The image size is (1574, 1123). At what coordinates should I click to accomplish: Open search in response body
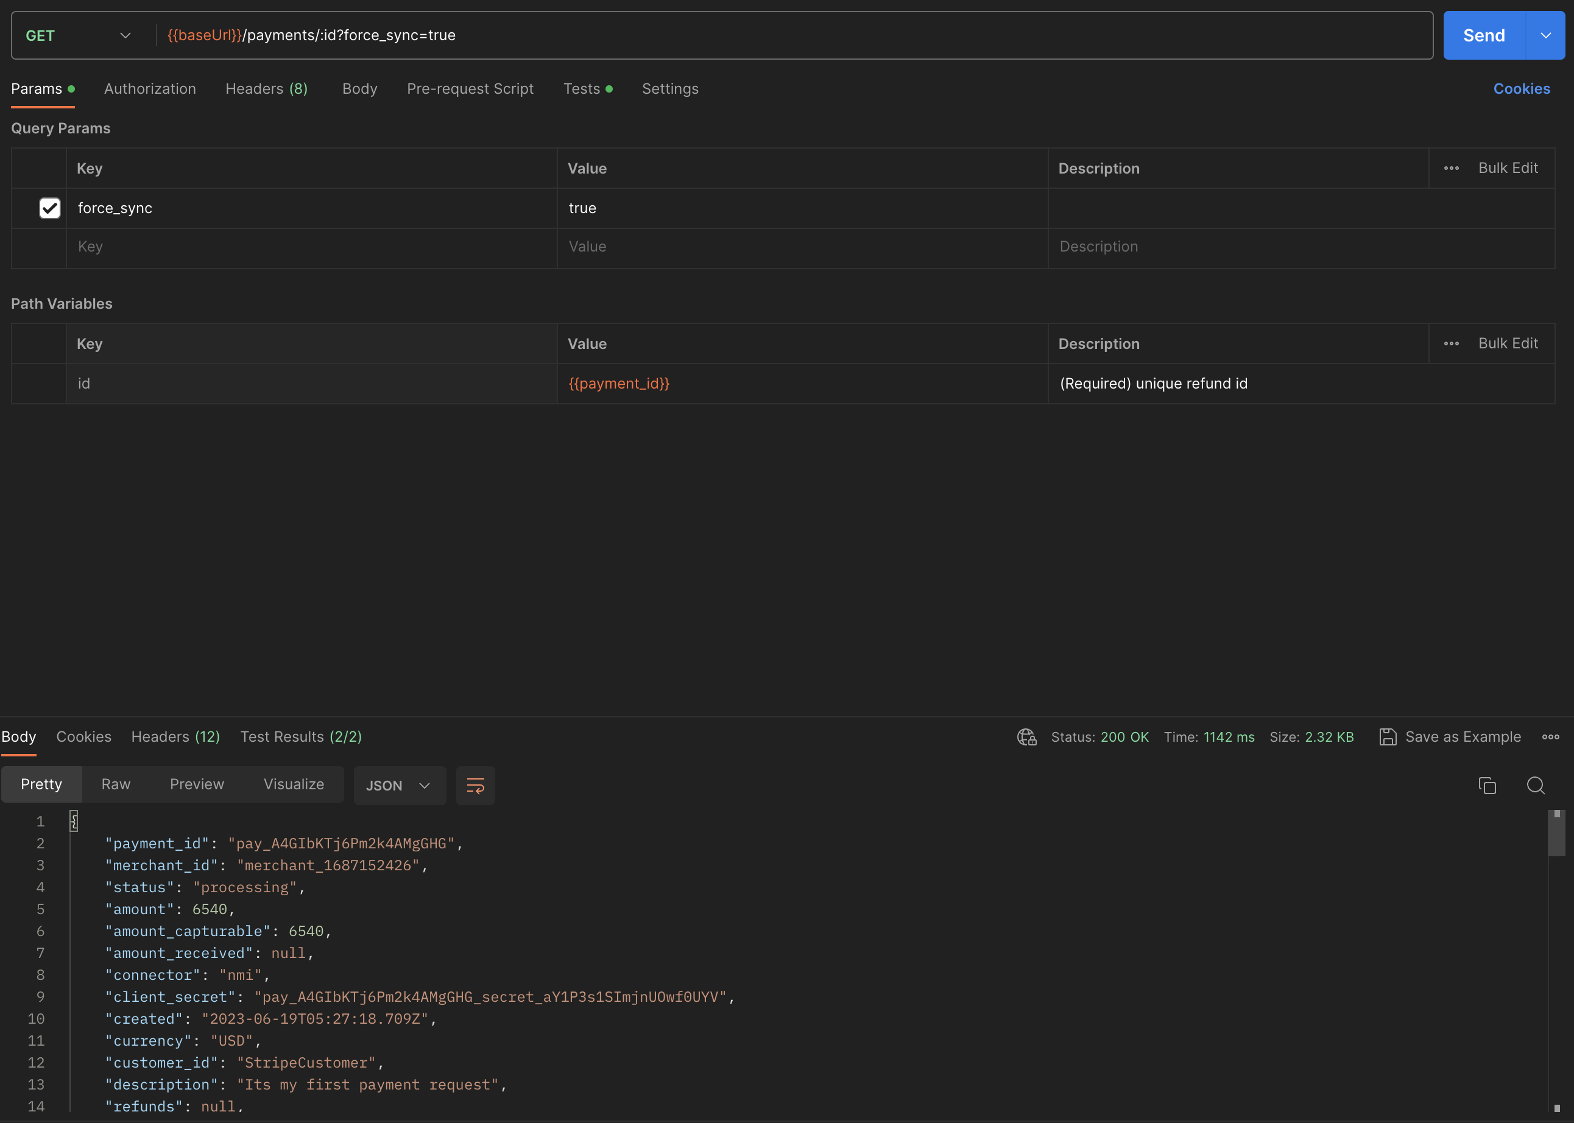pyautogui.click(x=1536, y=786)
